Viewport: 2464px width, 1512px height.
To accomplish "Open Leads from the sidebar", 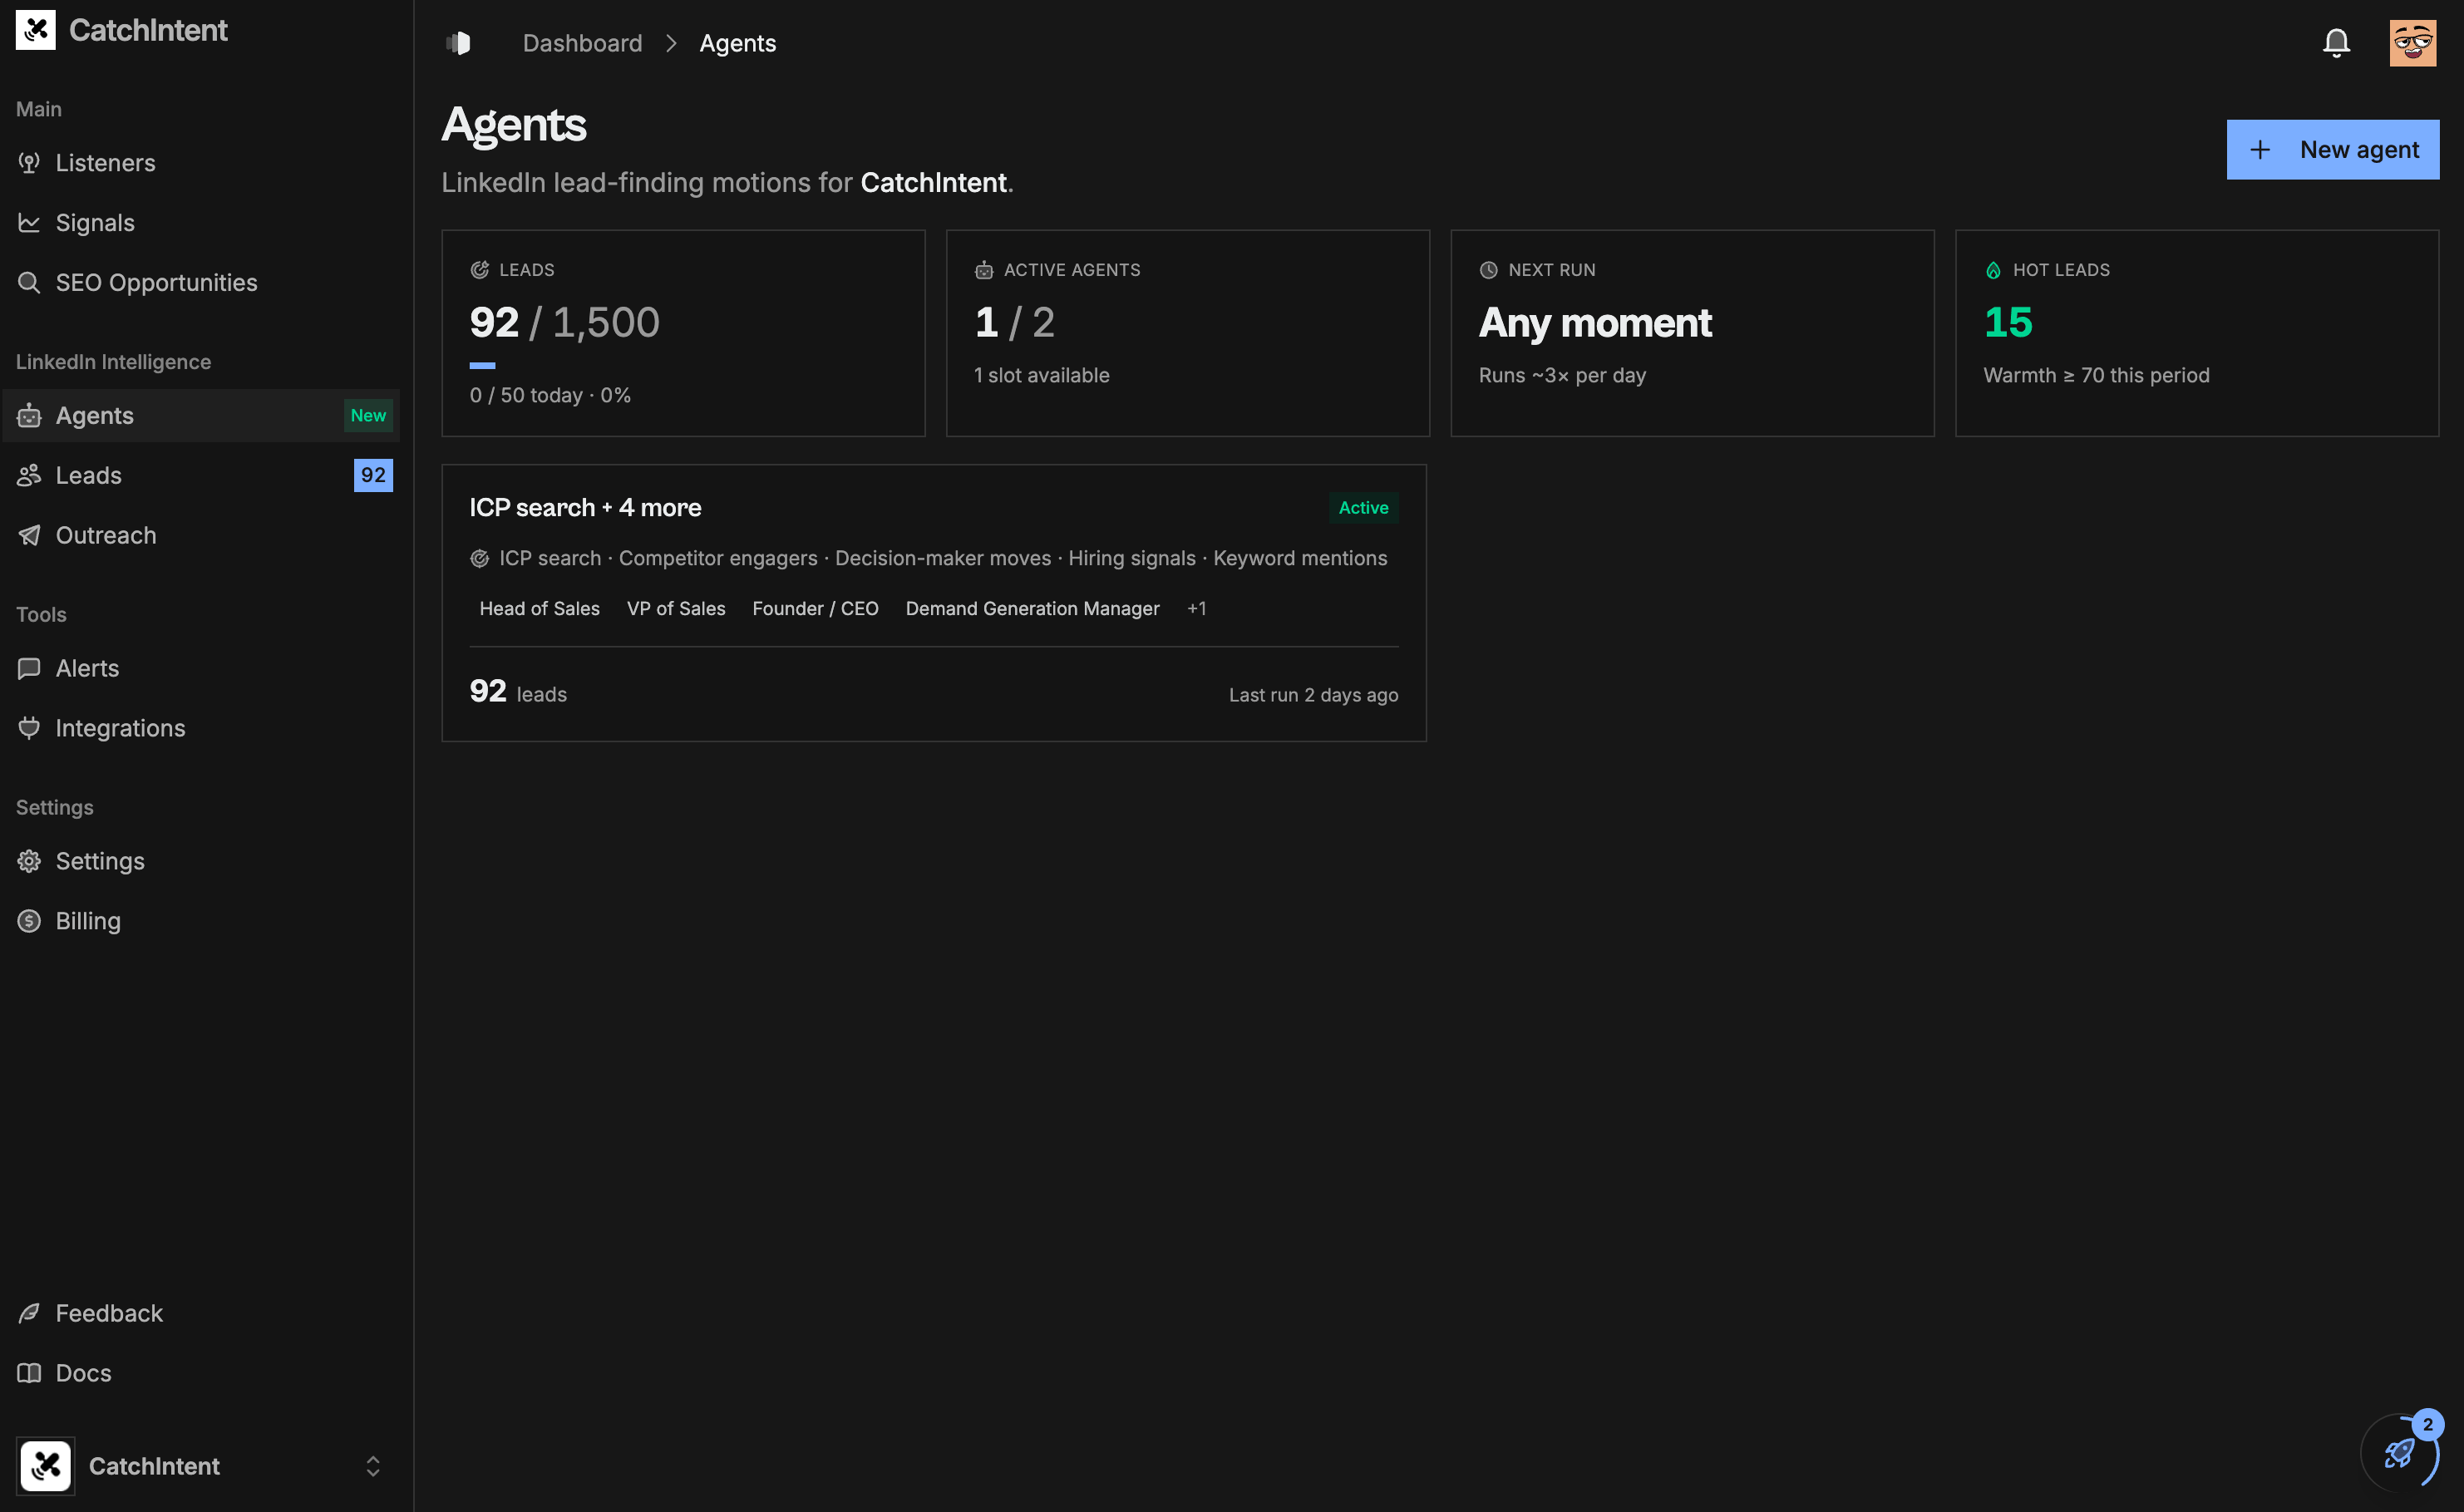I will click(x=88, y=475).
